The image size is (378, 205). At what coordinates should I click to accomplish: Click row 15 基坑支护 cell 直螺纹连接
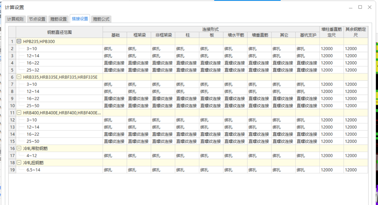point(308,141)
